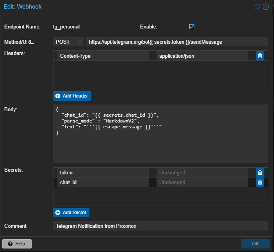Delete the token secret entry
Image resolution: width=274 pixels, height=252 pixels.
coord(260,172)
